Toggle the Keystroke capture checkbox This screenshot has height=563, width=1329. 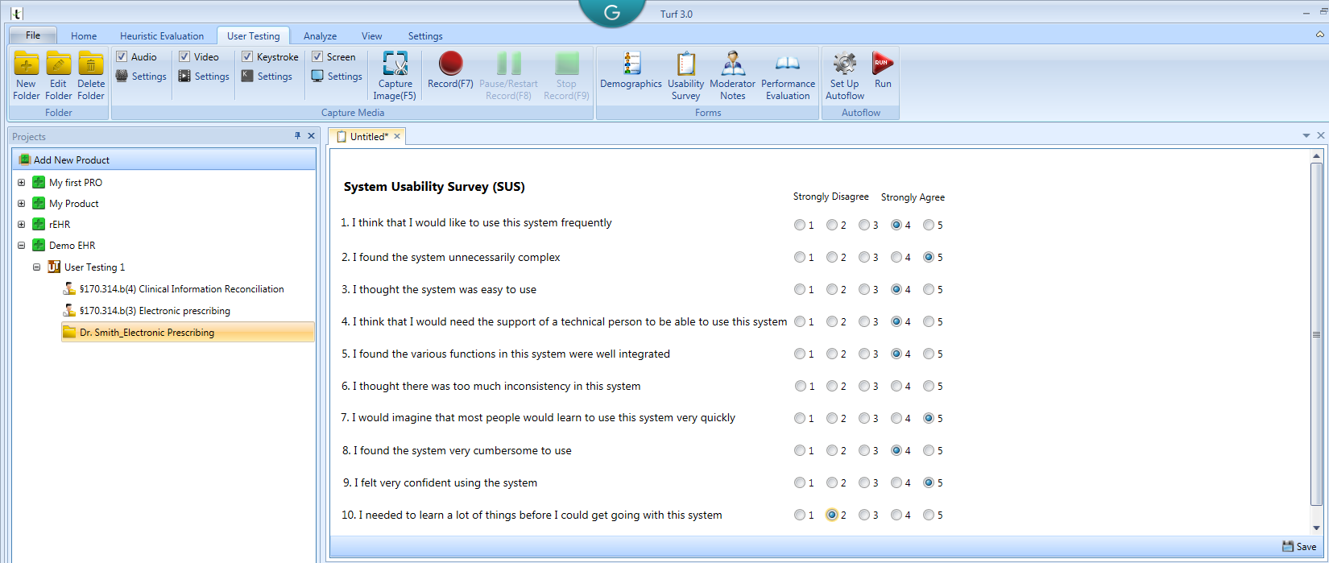[247, 56]
